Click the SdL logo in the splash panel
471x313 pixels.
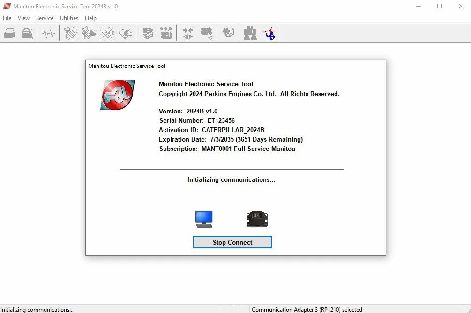coord(117,95)
